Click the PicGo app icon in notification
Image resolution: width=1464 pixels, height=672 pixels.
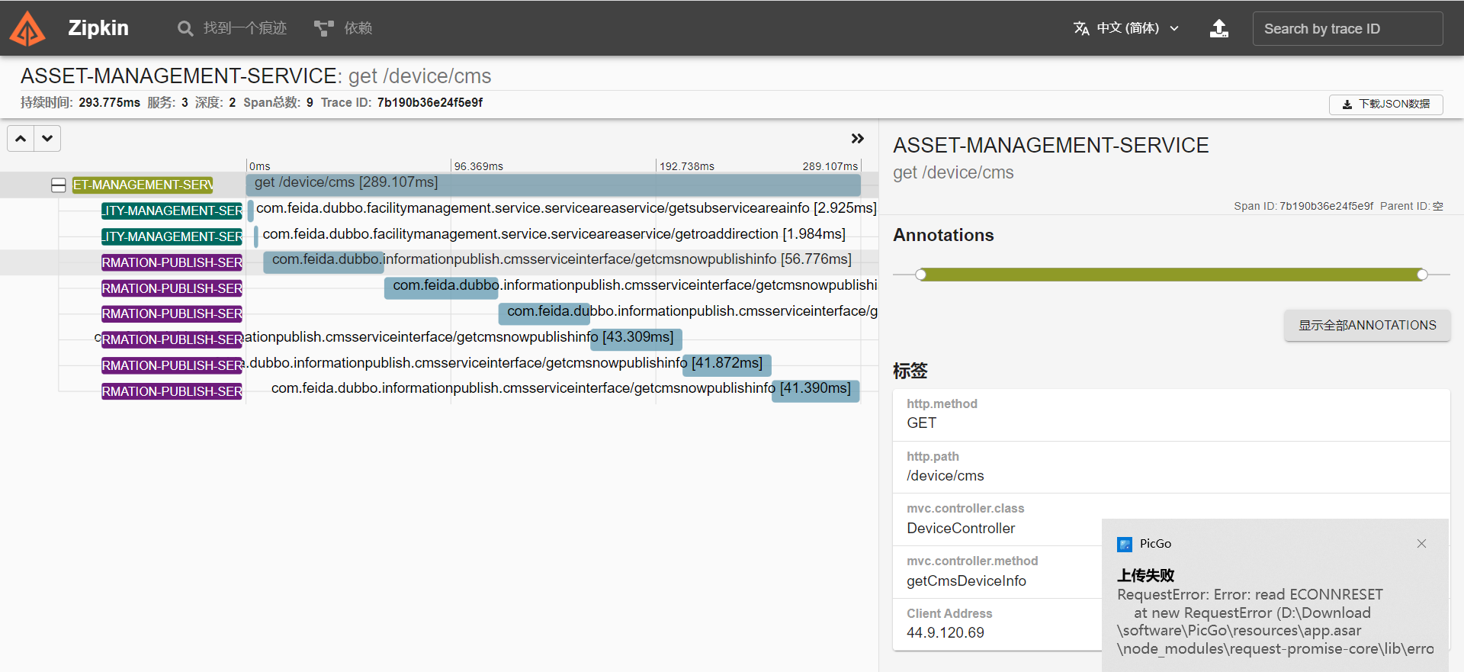(x=1125, y=545)
